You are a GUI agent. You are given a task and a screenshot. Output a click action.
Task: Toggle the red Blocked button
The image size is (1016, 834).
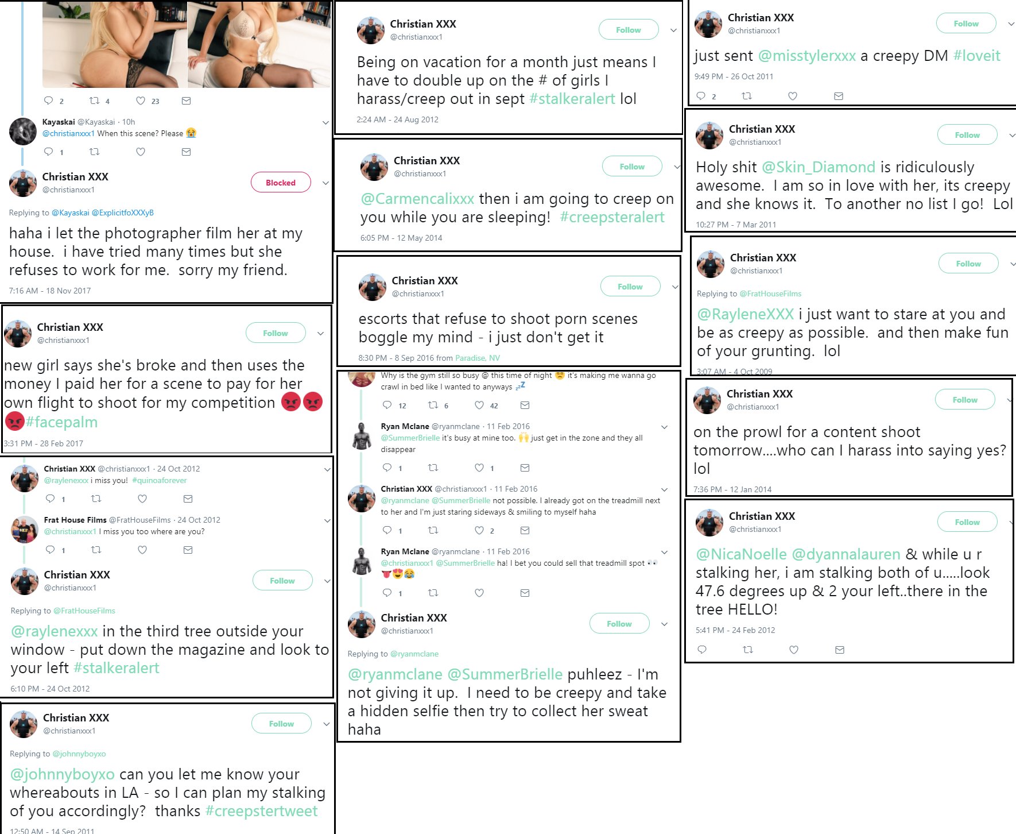coord(281,183)
